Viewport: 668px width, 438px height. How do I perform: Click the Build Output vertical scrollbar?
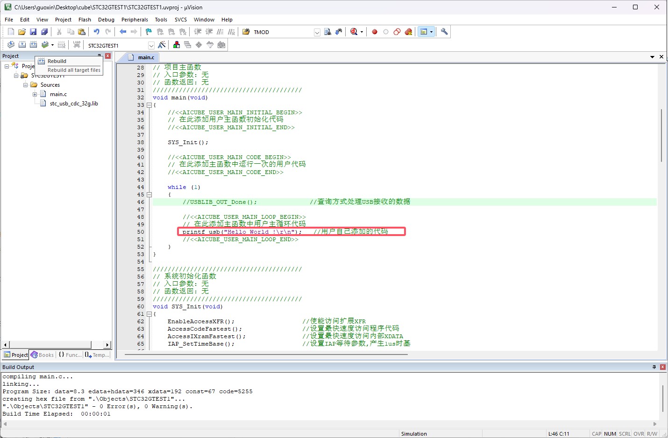(663, 398)
